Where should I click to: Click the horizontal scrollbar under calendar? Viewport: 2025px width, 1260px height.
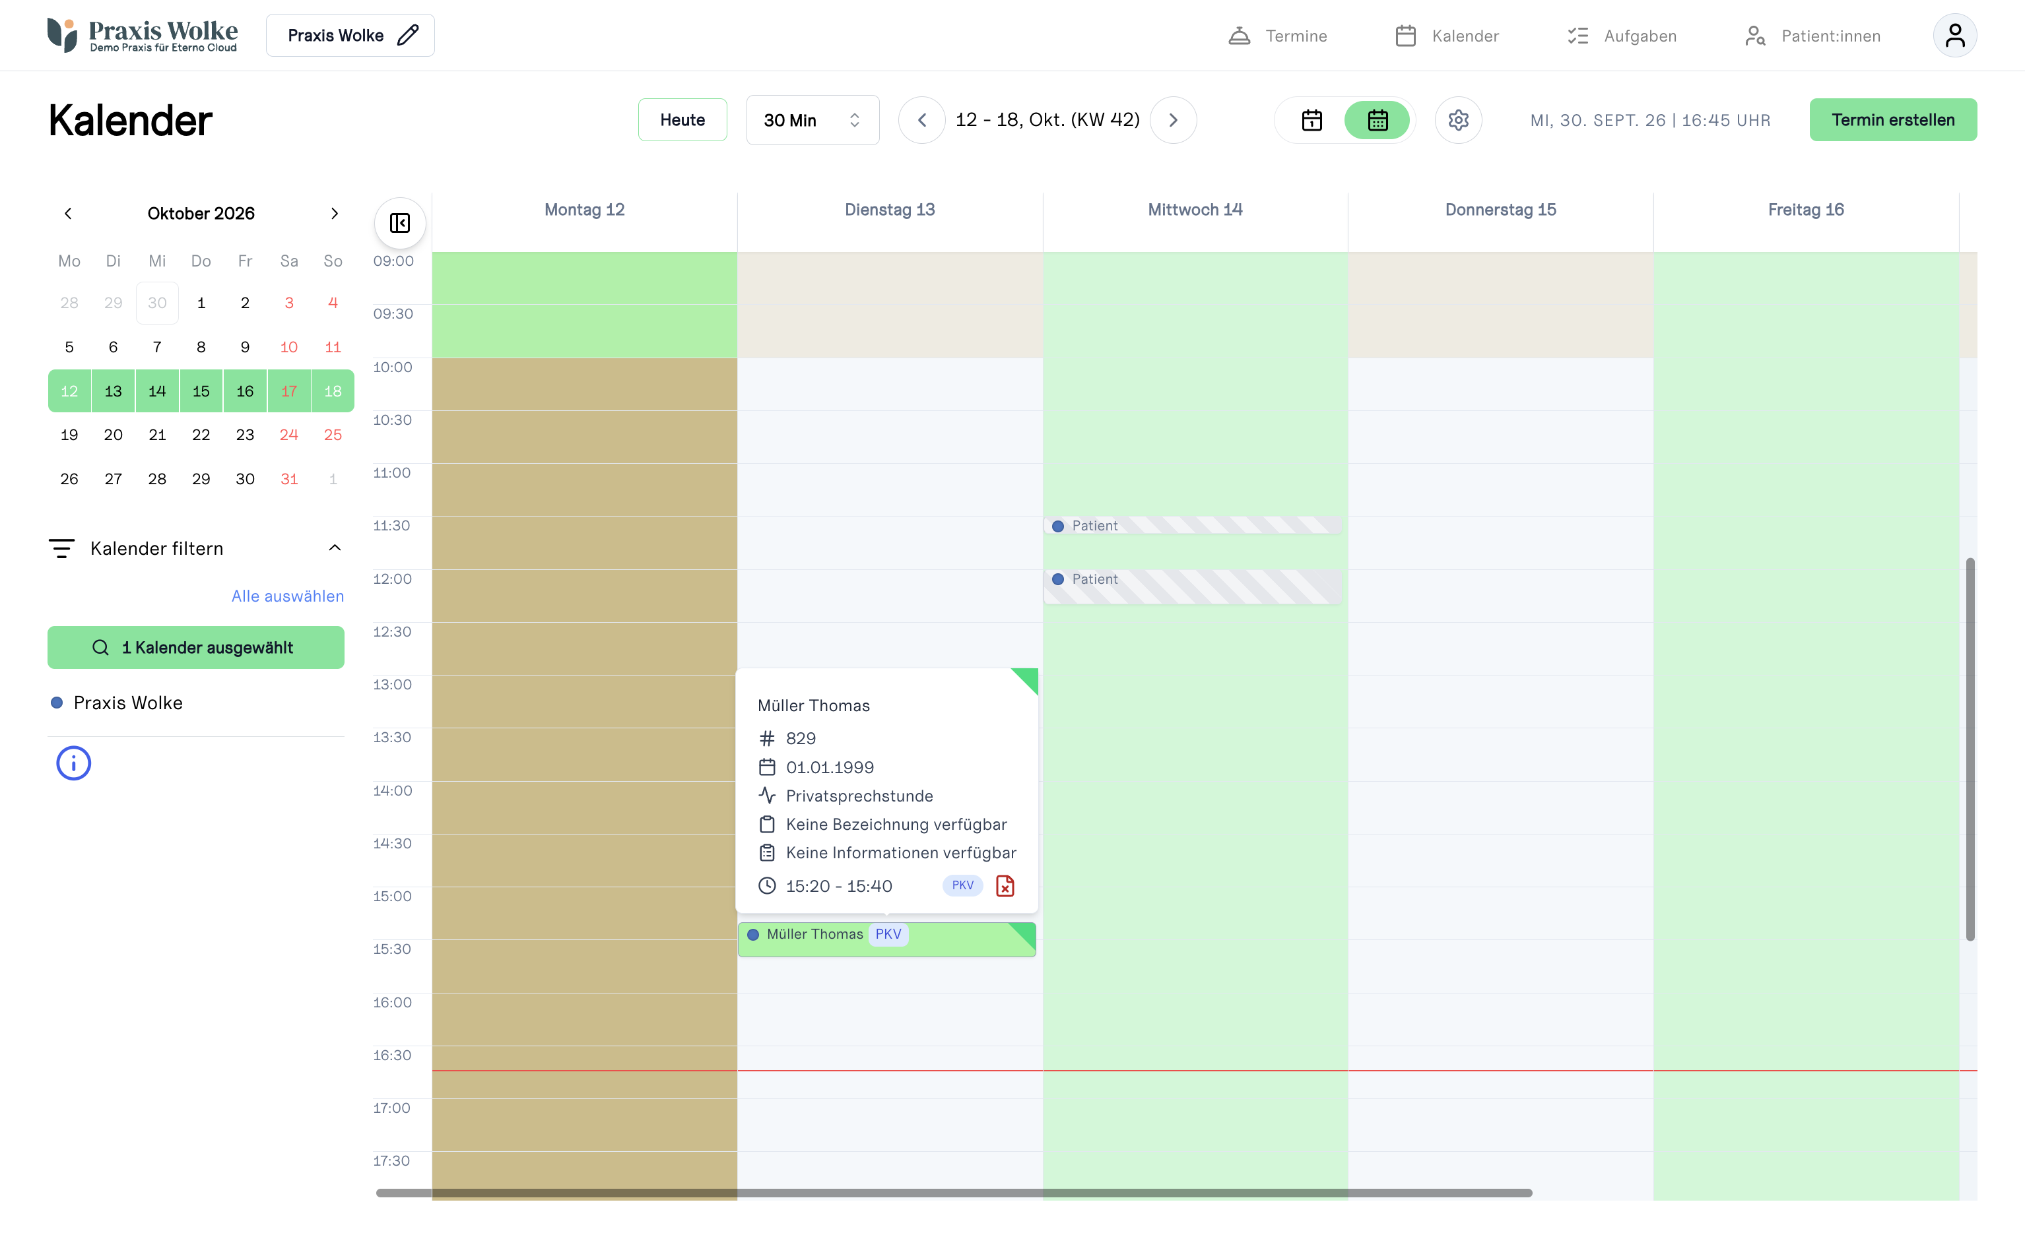pos(954,1193)
